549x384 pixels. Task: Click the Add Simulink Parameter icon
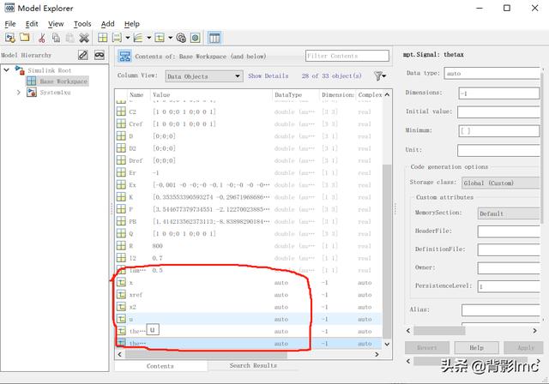[117, 38]
